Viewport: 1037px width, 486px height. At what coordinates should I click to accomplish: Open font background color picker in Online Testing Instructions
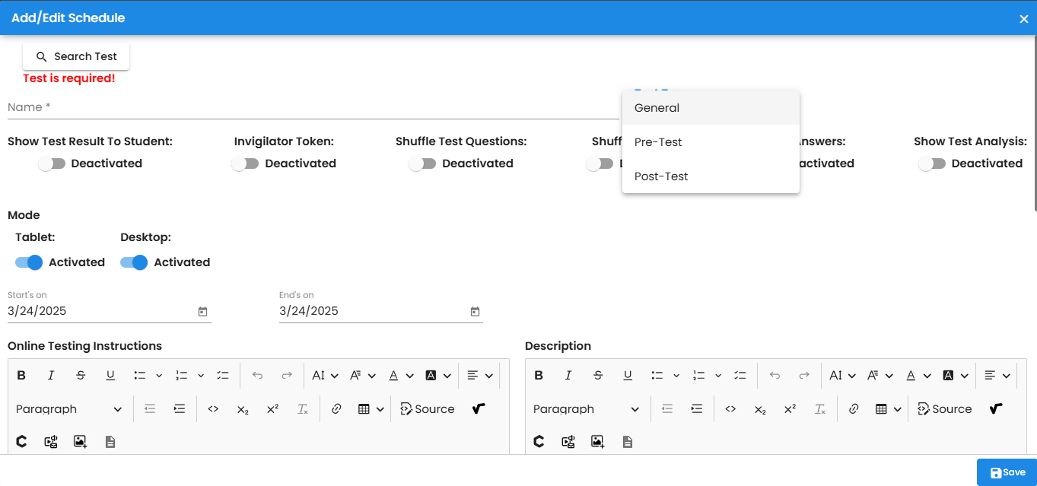(x=438, y=376)
